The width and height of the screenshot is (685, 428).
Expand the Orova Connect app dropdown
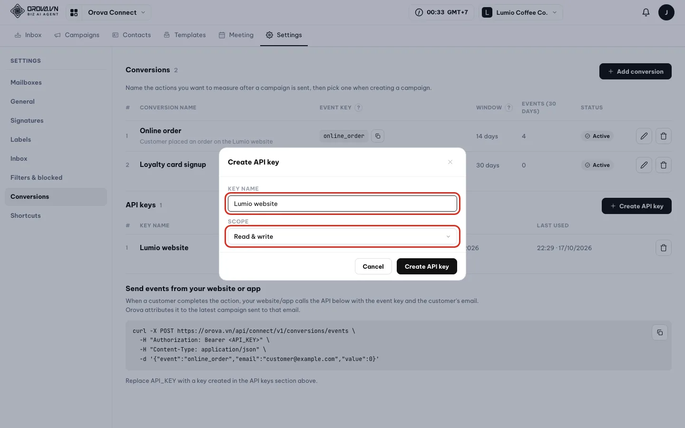pyautogui.click(x=117, y=12)
